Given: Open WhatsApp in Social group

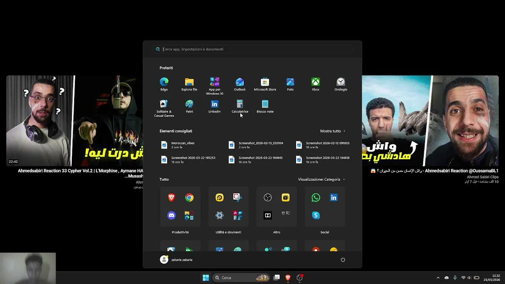Looking at the screenshot, I should (316, 198).
